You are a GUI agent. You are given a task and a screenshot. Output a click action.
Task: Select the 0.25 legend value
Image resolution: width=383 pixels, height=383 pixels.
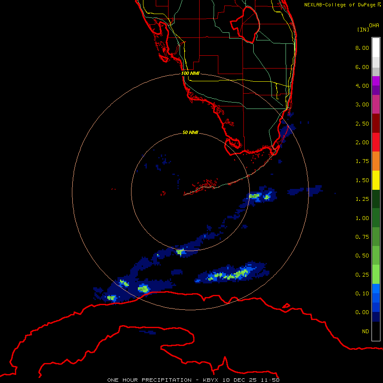[362, 275]
